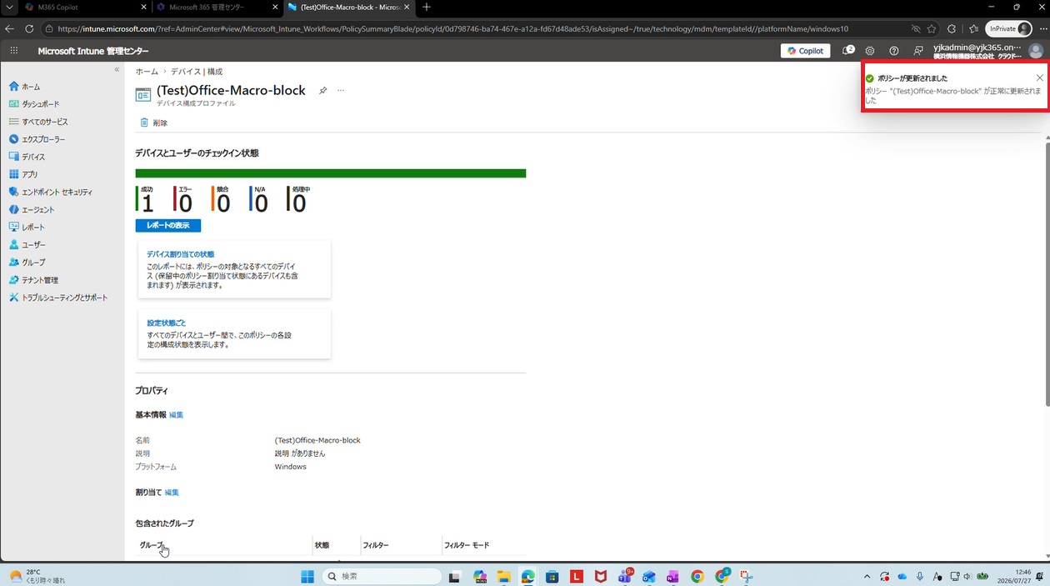Go to ホーム breadcrumb

point(147,72)
